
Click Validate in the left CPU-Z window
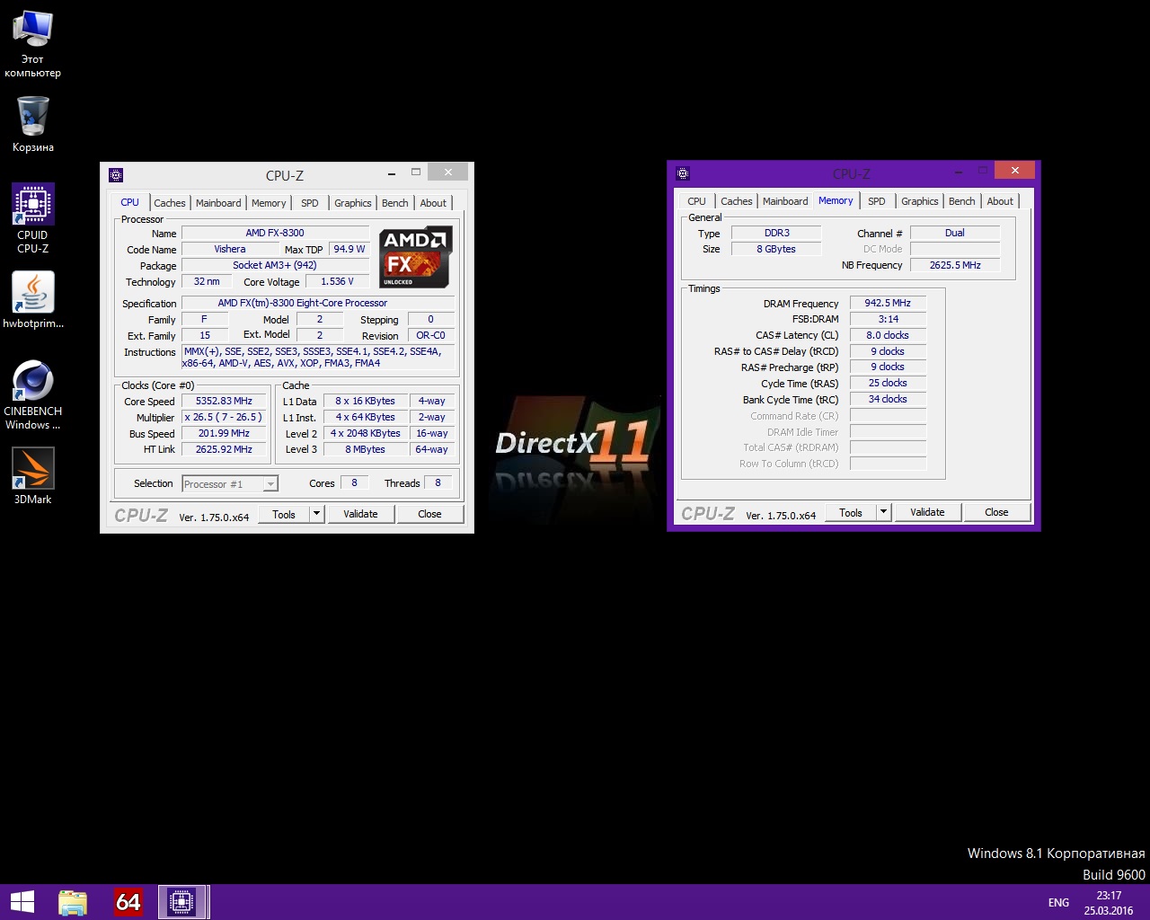pos(360,514)
